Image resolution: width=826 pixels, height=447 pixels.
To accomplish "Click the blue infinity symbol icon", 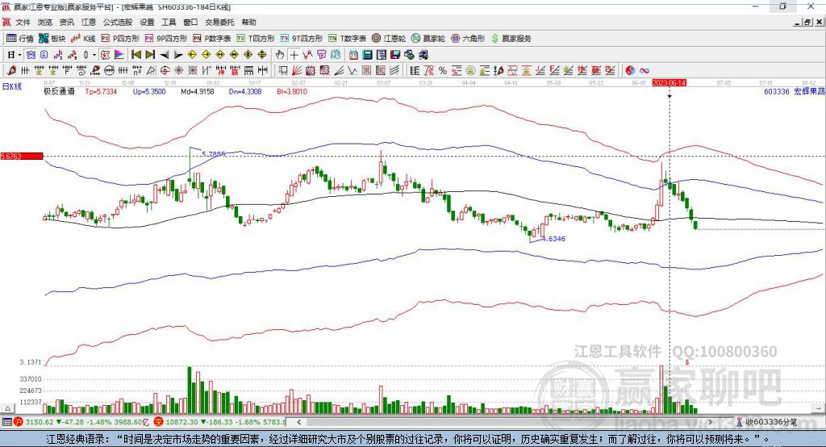I will tap(645, 70).
